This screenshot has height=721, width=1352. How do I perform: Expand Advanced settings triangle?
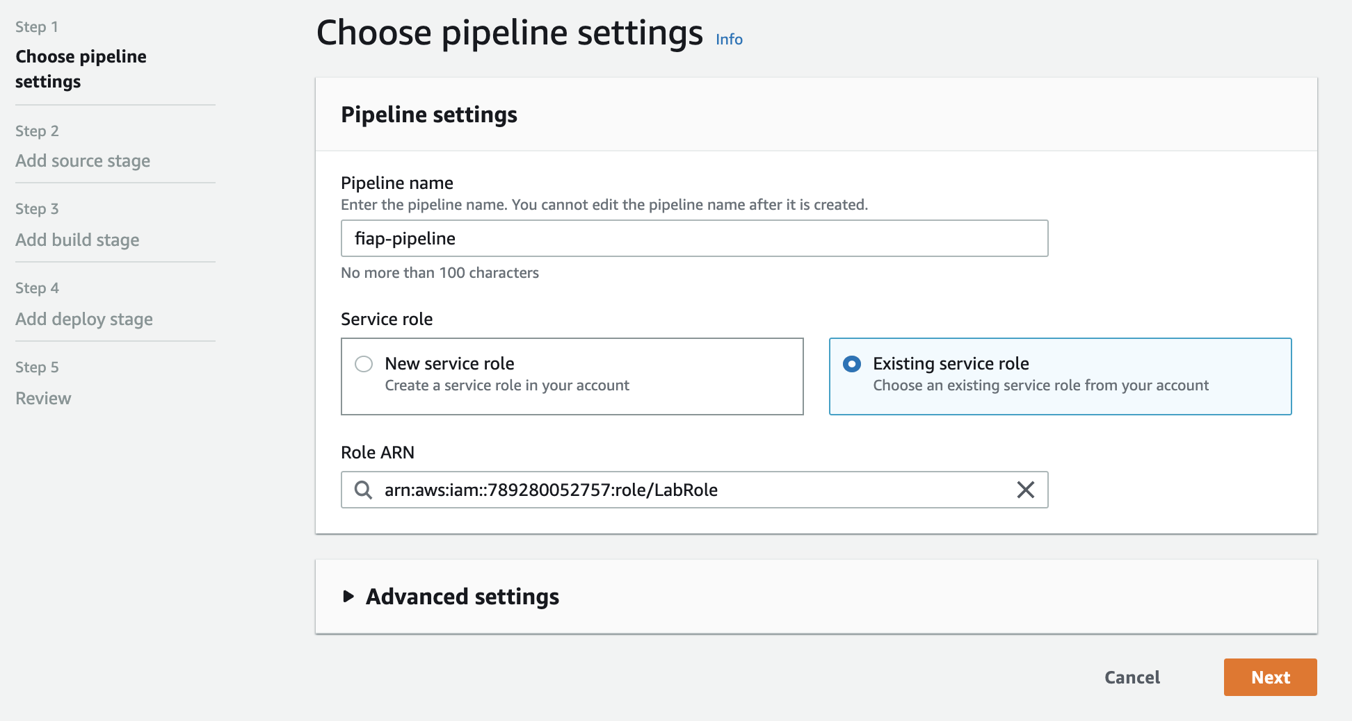tap(349, 597)
